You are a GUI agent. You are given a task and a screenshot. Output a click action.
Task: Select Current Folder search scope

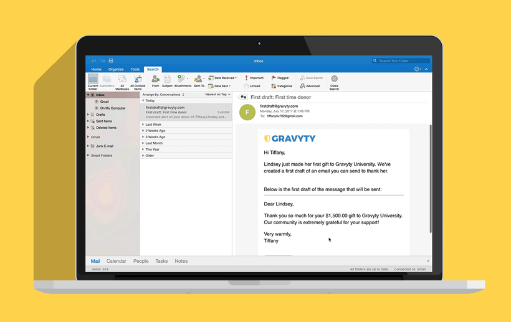[x=93, y=82]
